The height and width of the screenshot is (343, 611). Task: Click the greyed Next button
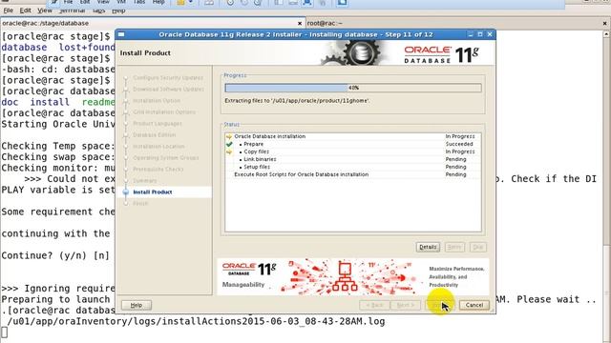(x=405, y=305)
